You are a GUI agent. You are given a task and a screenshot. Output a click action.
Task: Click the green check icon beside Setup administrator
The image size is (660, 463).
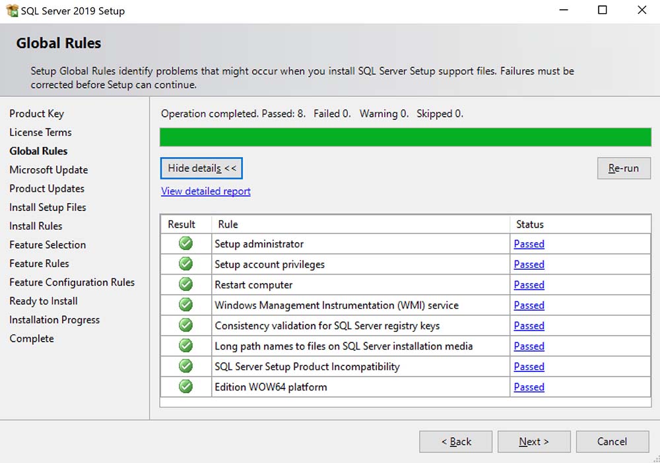click(186, 244)
